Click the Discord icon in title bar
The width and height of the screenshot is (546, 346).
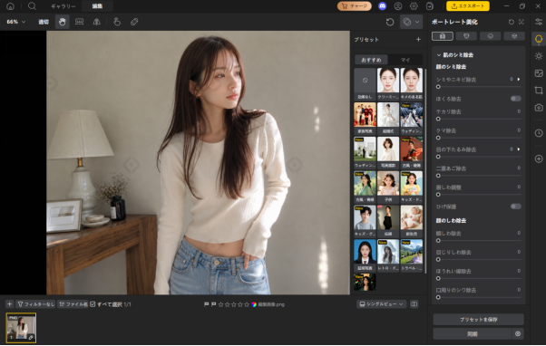click(382, 6)
